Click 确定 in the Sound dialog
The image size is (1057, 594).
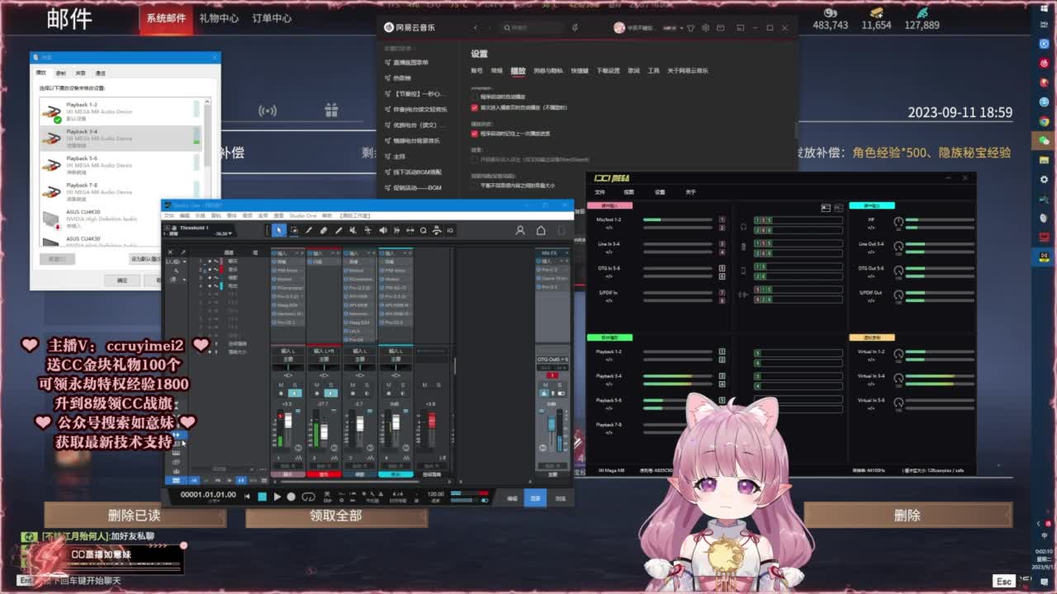coord(122,280)
